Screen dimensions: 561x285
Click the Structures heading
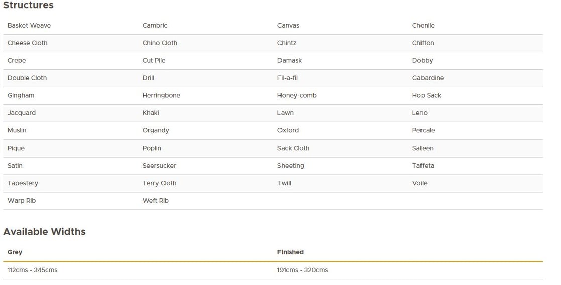(x=28, y=5)
